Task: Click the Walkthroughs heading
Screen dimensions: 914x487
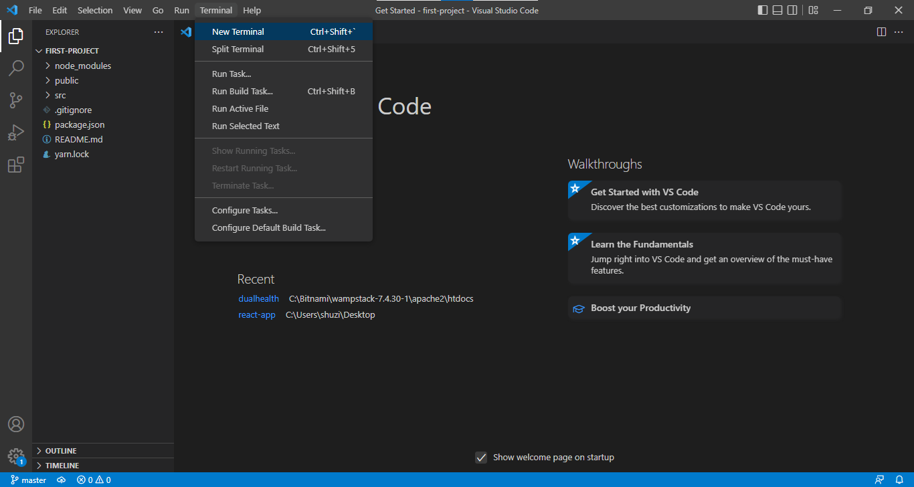Action: [605, 164]
